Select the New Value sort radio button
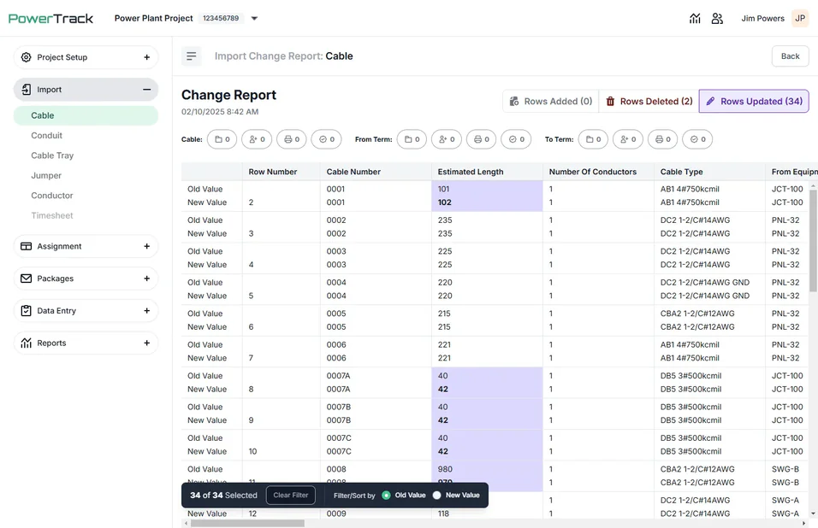This screenshot has height=528, width=818. pos(436,496)
